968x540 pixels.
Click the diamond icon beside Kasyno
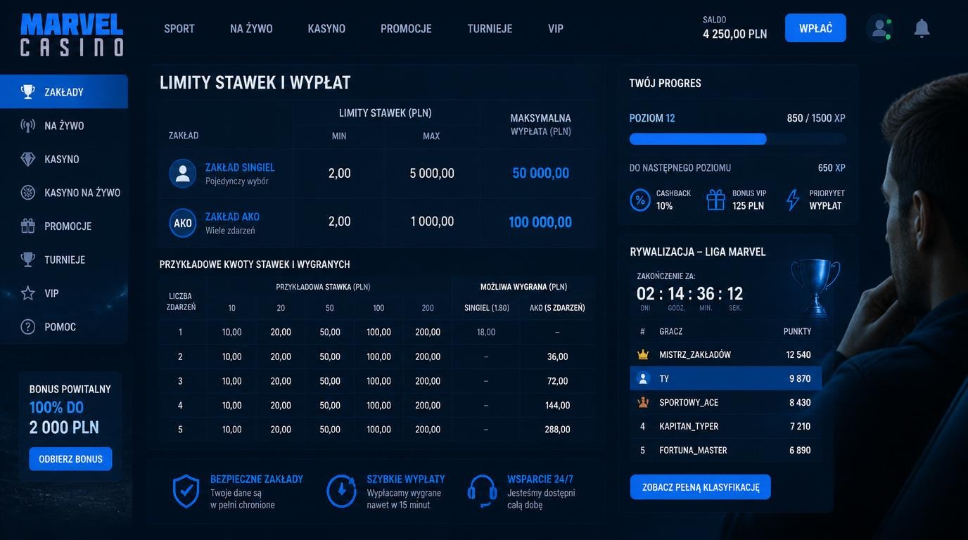pos(28,159)
